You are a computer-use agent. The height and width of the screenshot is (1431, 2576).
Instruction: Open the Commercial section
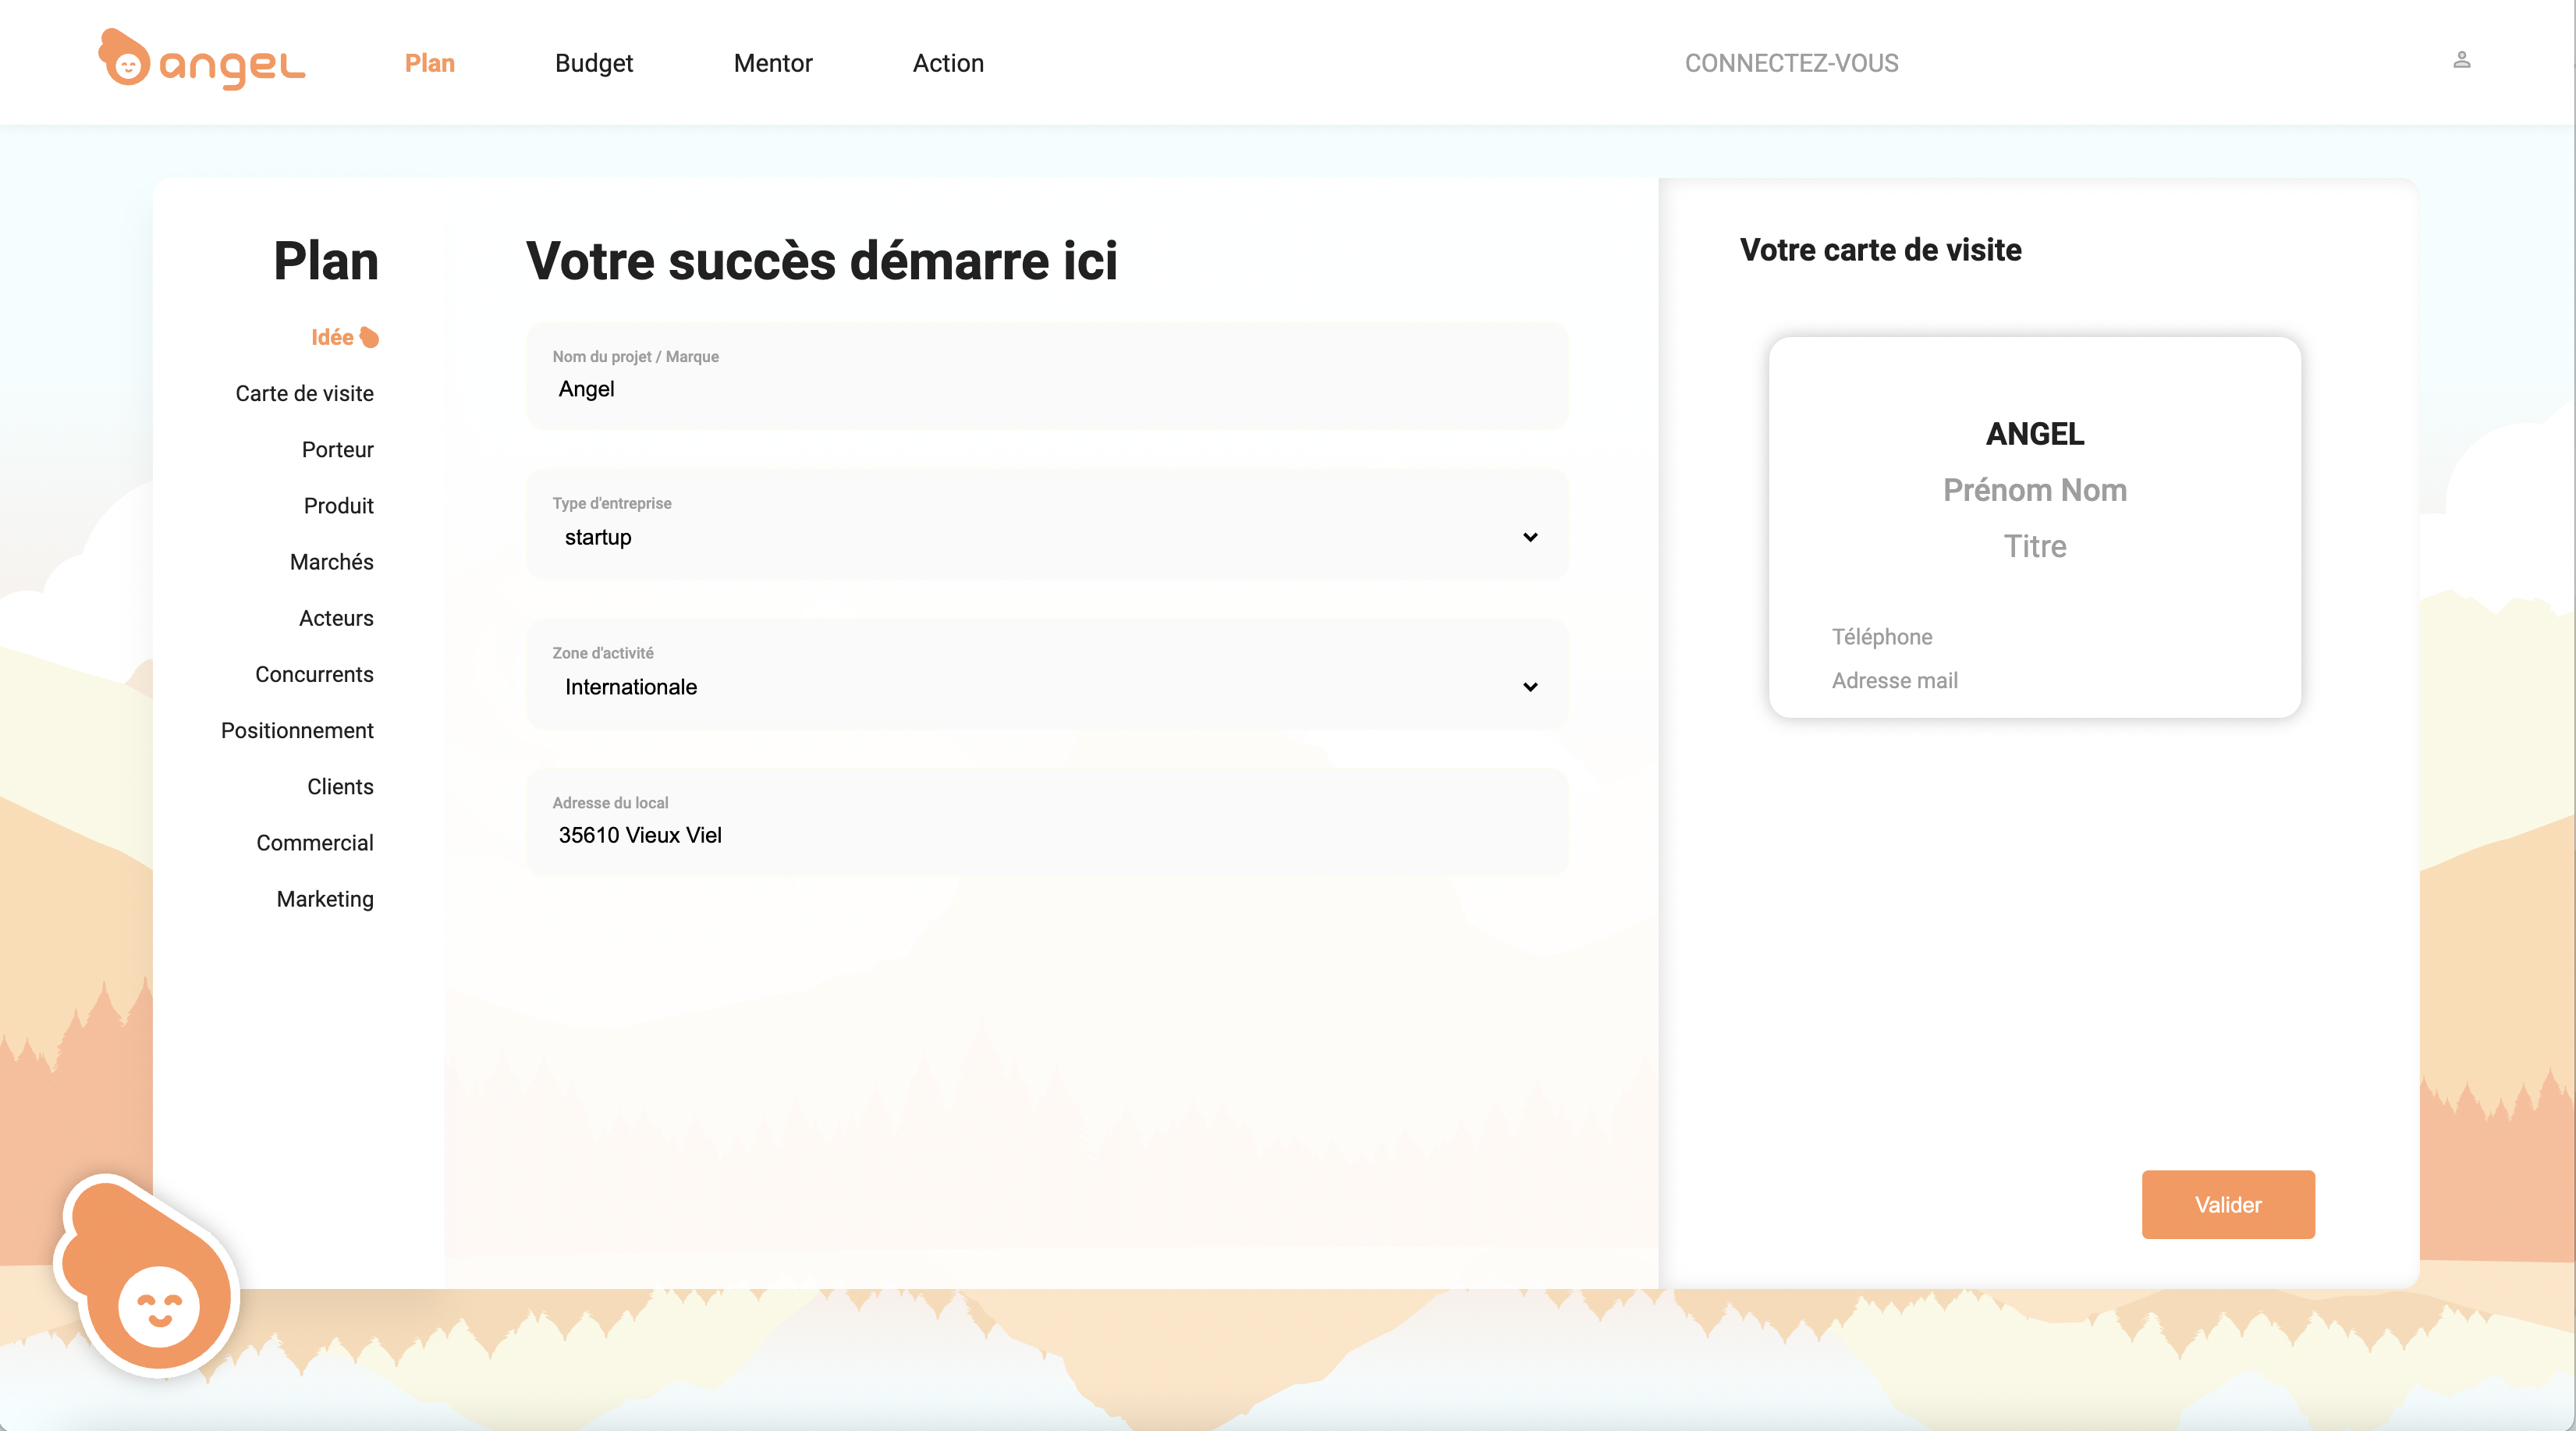pos(315,843)
